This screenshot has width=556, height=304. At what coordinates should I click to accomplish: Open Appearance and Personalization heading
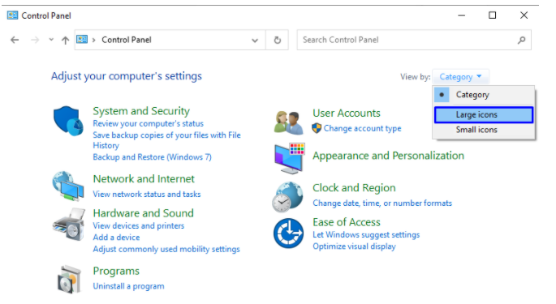[x=388, y=156]
